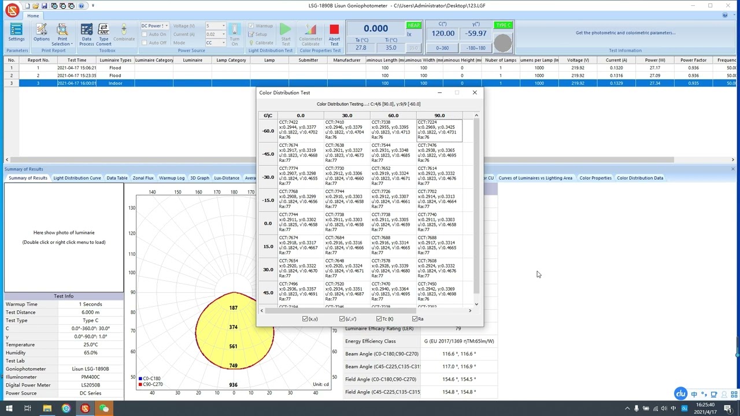The width and height of the screenshot is (740, 416).
Task: Launch the Data Process tool
Action: 86,35
